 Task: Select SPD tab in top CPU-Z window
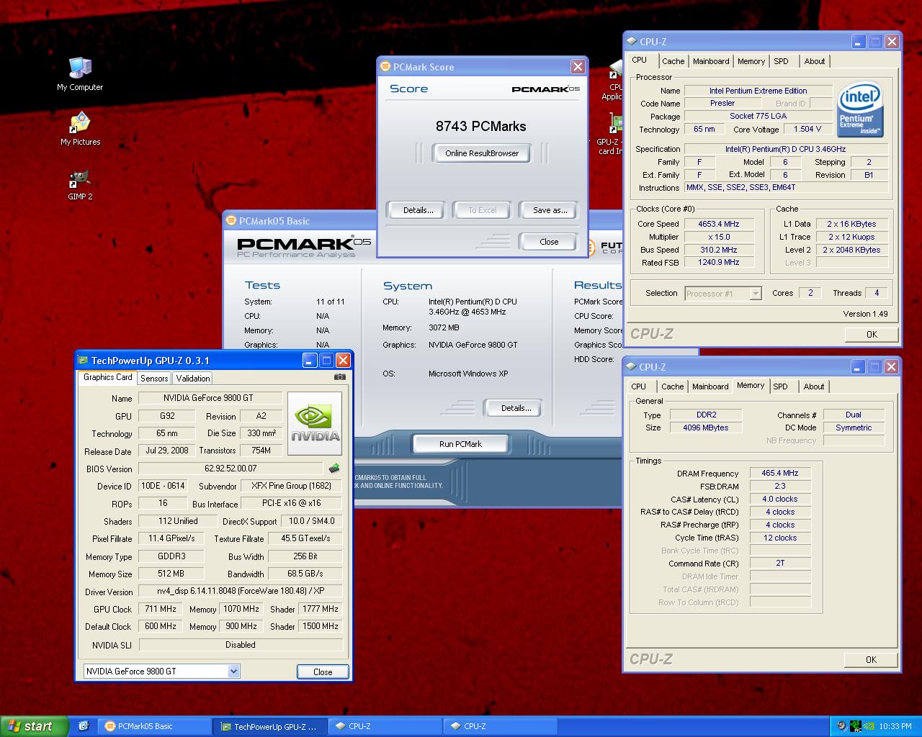(x=782, y=61)
